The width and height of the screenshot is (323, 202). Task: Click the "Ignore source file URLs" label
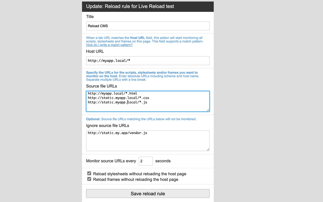point(107,125)
